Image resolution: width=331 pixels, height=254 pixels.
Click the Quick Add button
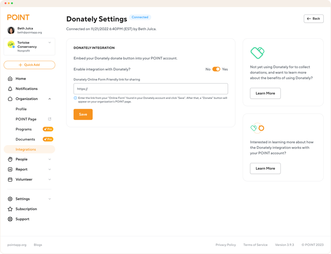pos(29,65)
